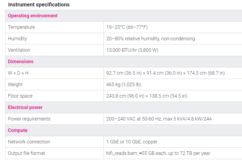Click the 19–25°C temperature value

coord(127,27)
